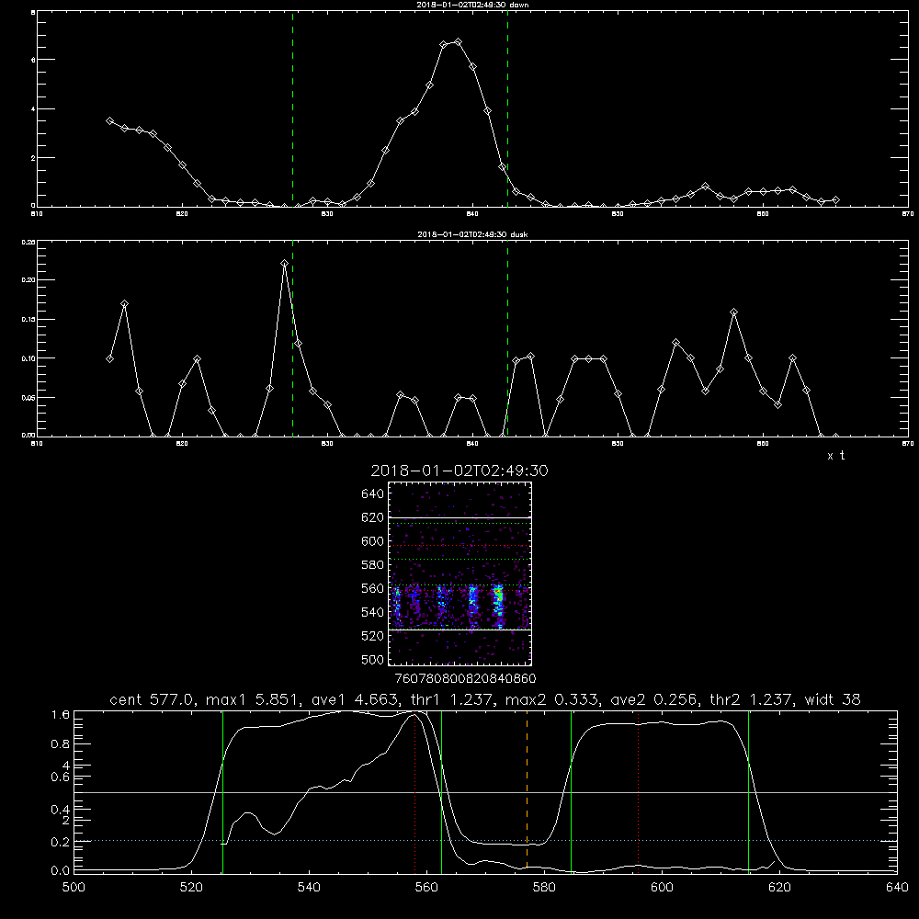Click the red dotted line near 558 in bottom plot

[415, 790]
